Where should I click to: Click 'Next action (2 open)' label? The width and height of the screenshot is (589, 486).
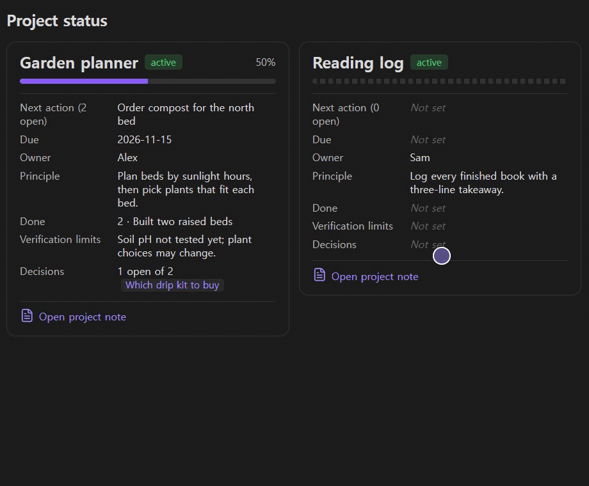(x=53, y=114)
